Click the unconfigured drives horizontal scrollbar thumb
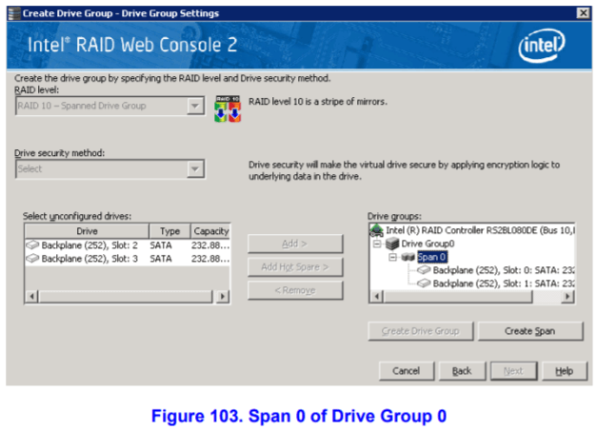The width and height of the screenshot is (597, 430). coord(126,297)
